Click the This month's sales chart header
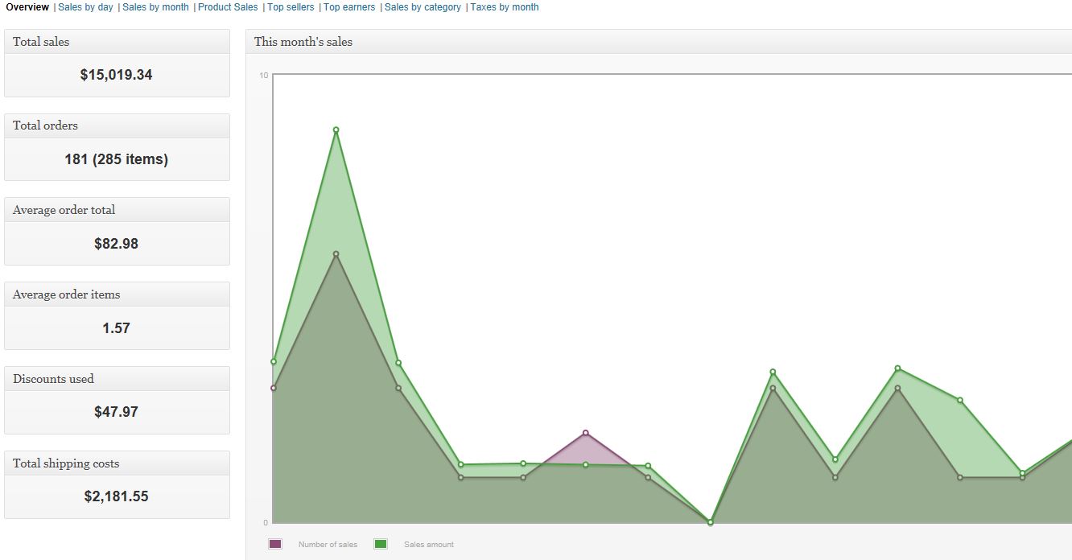The image size is (1072, 560). (x=659, y=42)
